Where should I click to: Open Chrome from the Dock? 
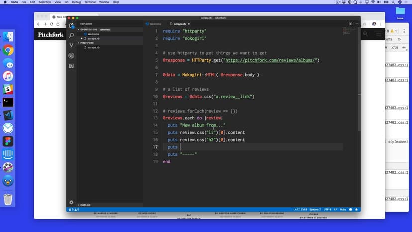click(x=8, y=50)
